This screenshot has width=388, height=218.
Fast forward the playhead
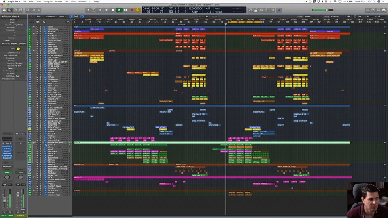click(106, 10)
